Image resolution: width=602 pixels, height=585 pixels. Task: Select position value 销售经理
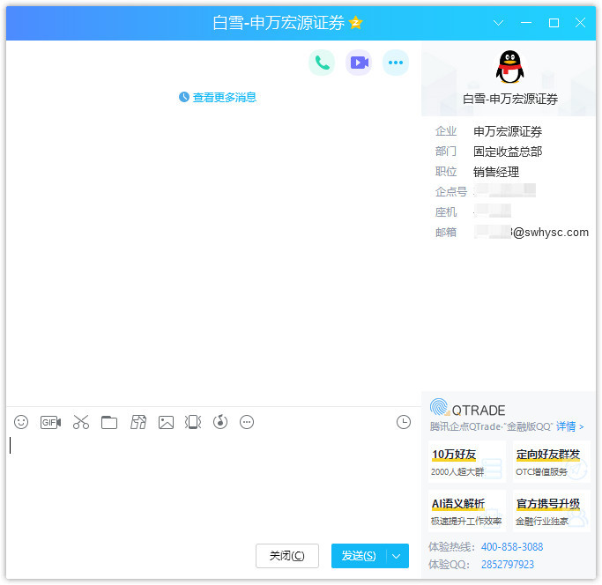tap(496, 172)
